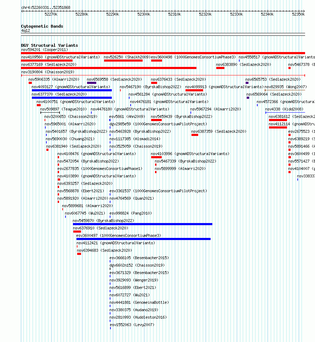
Task: Select the nsv4109560 gnomAD variant label
Action: click(61, 57)
